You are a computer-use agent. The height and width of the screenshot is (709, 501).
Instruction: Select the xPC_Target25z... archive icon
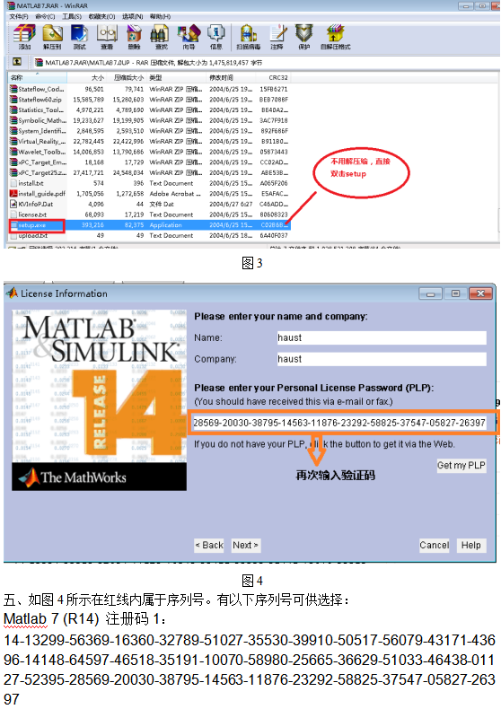point(14,172)
